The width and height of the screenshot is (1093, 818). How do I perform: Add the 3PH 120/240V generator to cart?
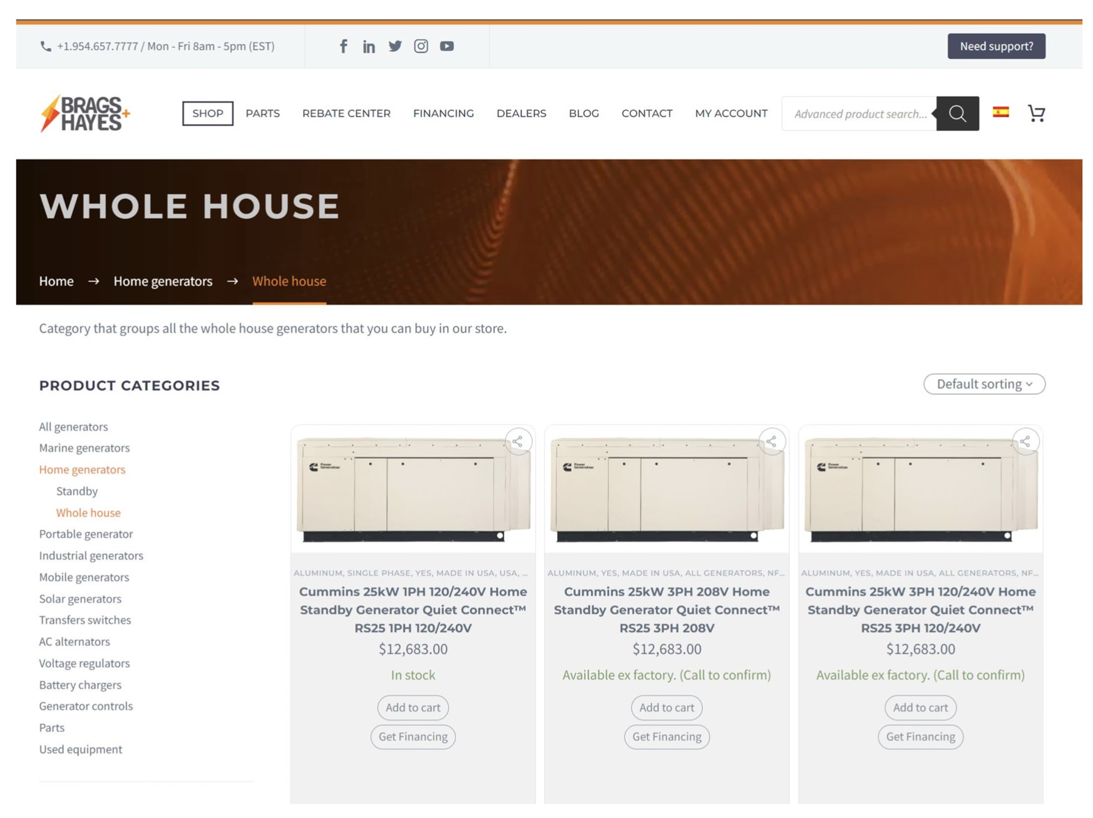[920, 708]
